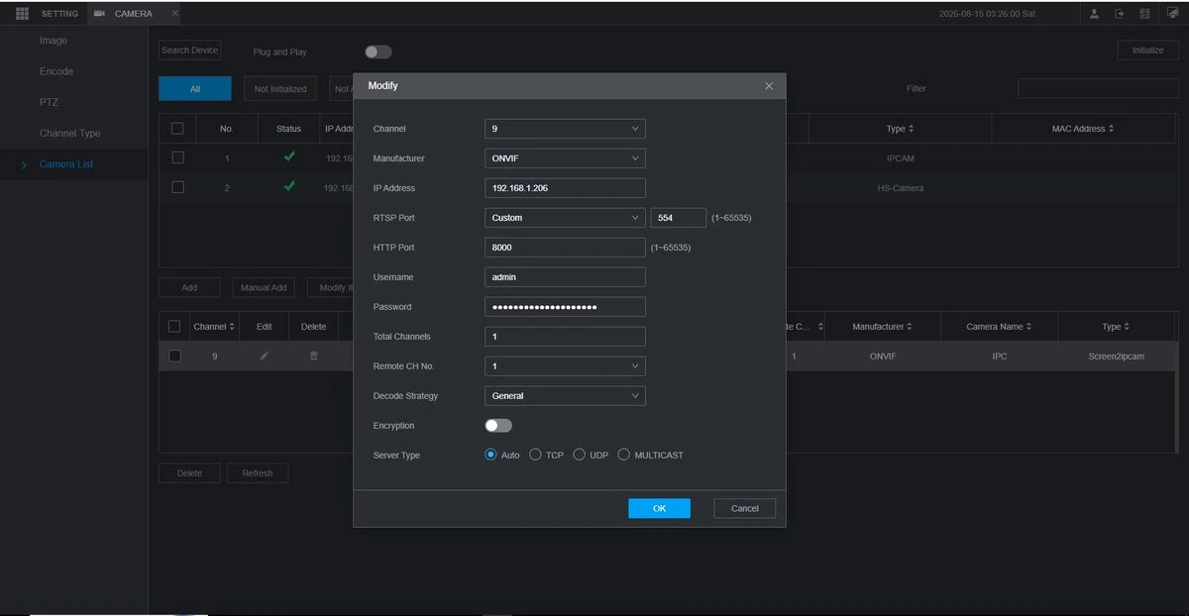1189x616 pixels.
Task: Open Channel Type in the sidebar
Action: (x=70, y=133)
